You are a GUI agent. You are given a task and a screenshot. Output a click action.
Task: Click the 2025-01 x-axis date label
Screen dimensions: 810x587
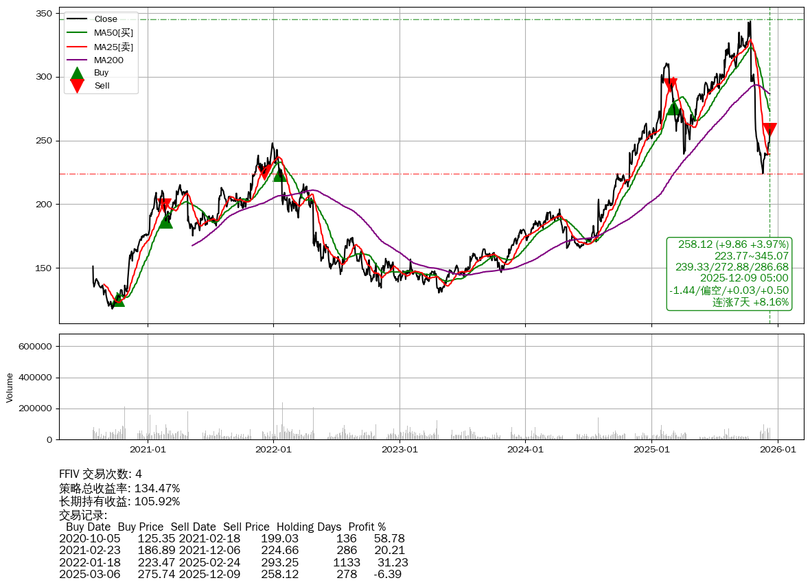[x=651, y=450]
